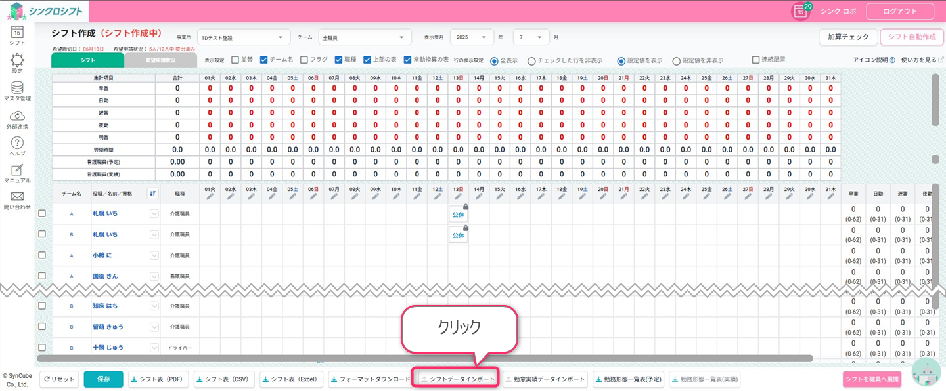Click the 勤怠実績データインポート button
The height and width of the screenshot is (391, 946).
click(x=545, y=379)
